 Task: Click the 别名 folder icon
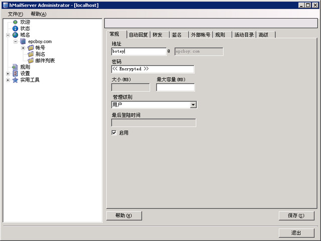[31, 54]
